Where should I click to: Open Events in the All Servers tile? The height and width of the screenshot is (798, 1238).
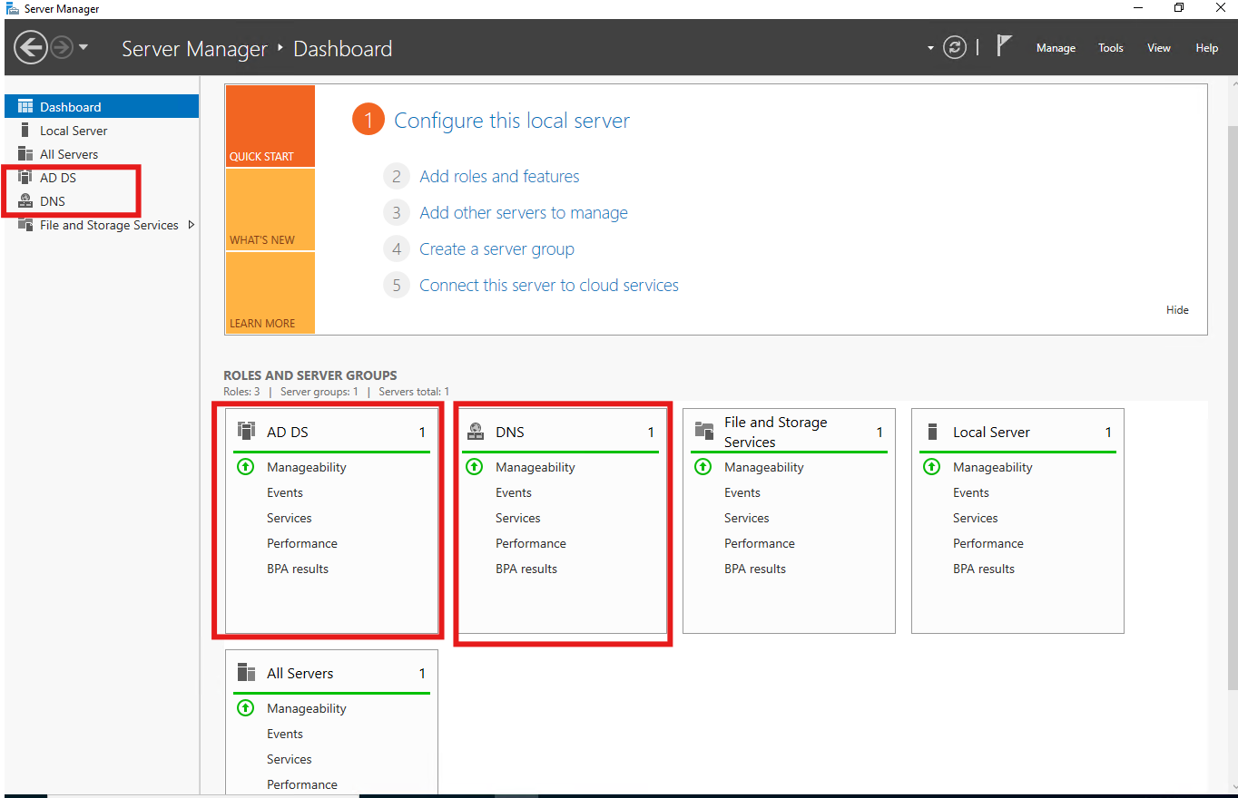pos(285,735)
